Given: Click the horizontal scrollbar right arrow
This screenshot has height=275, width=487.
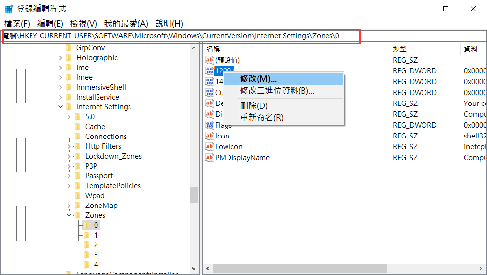Looking at the screenshot, I should pos(481,268).
